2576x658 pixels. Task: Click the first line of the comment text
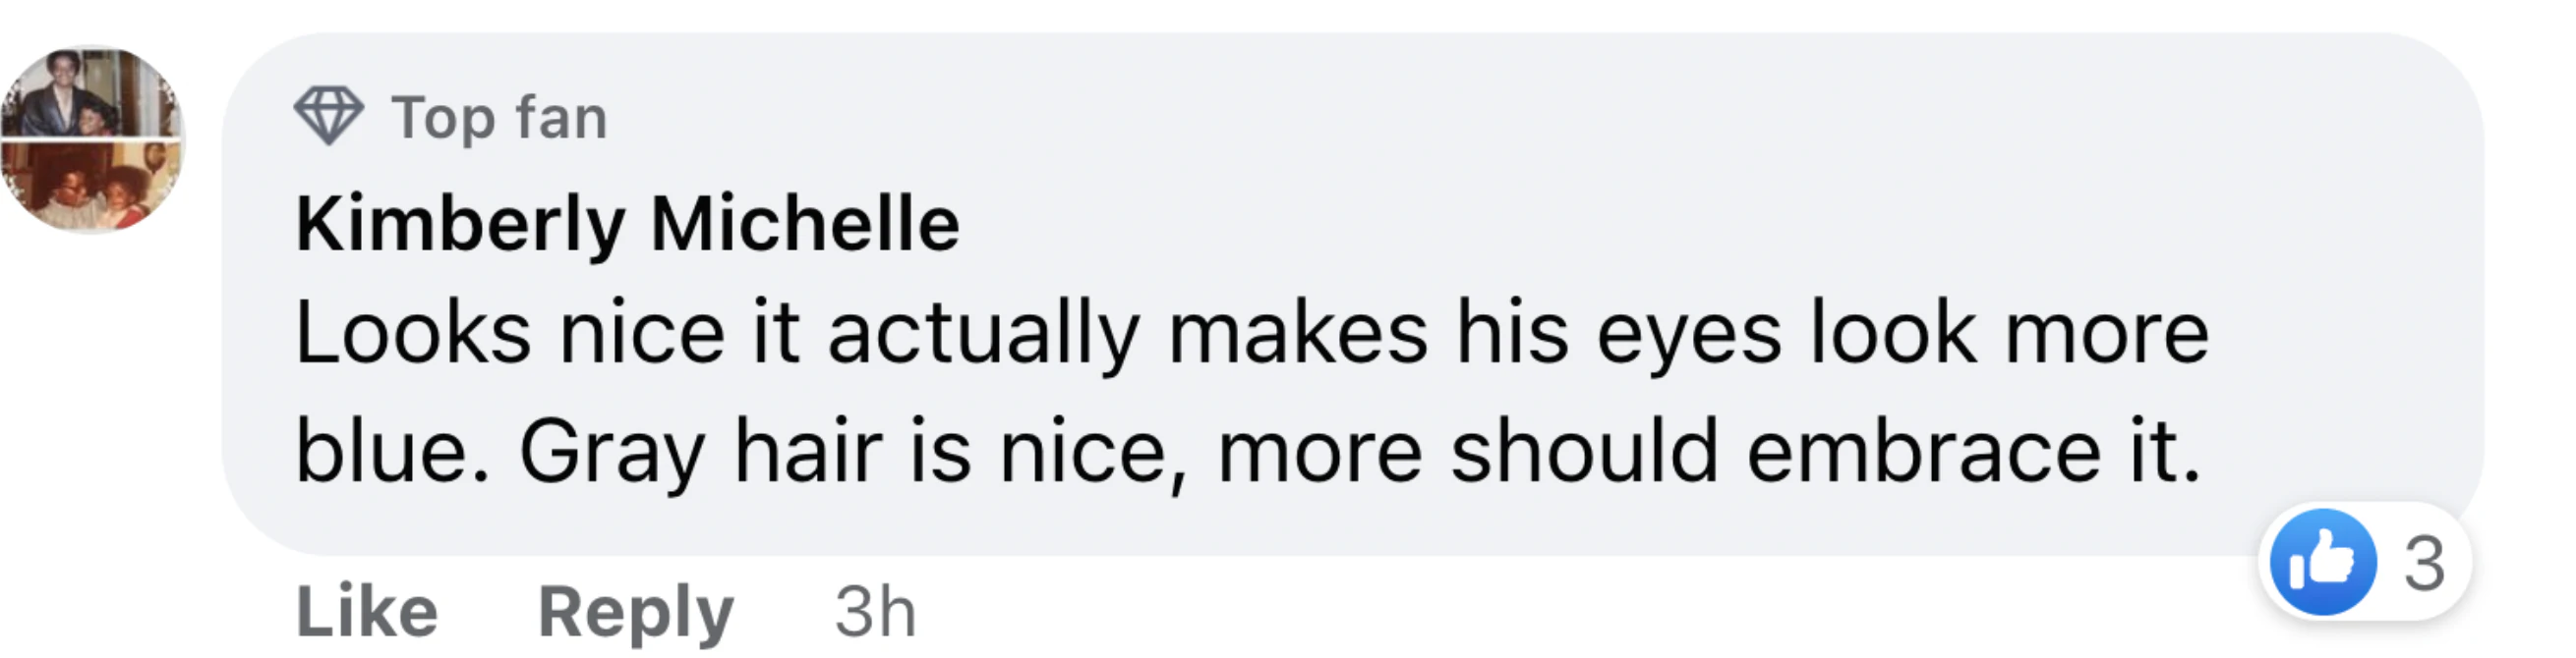coord(1250,334)
